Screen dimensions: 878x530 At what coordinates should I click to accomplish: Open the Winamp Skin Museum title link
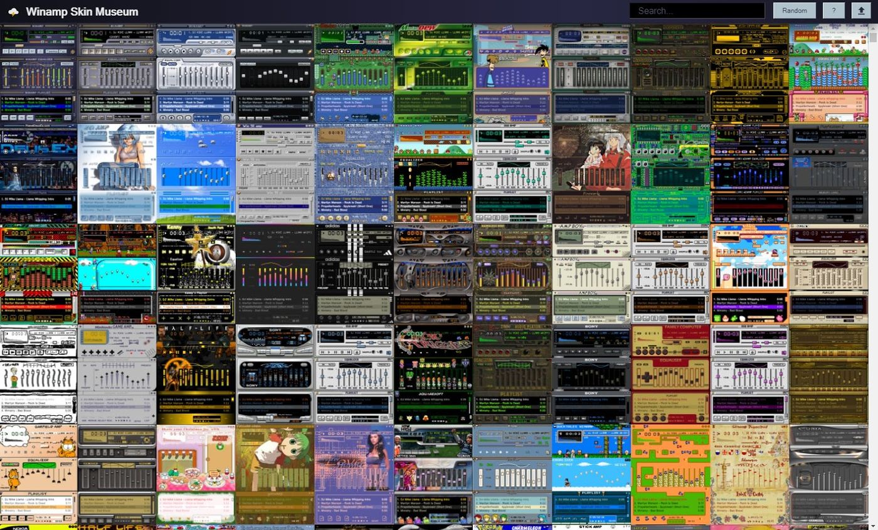(x=82, y=11)
